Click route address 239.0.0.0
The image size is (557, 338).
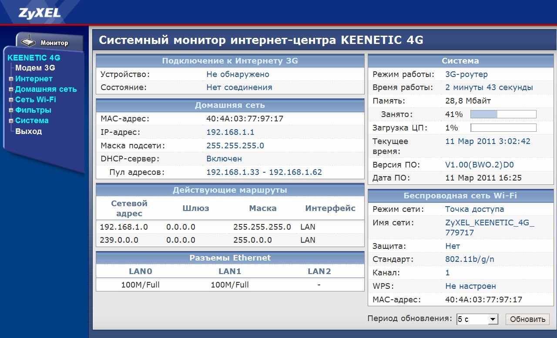[119, 240]
